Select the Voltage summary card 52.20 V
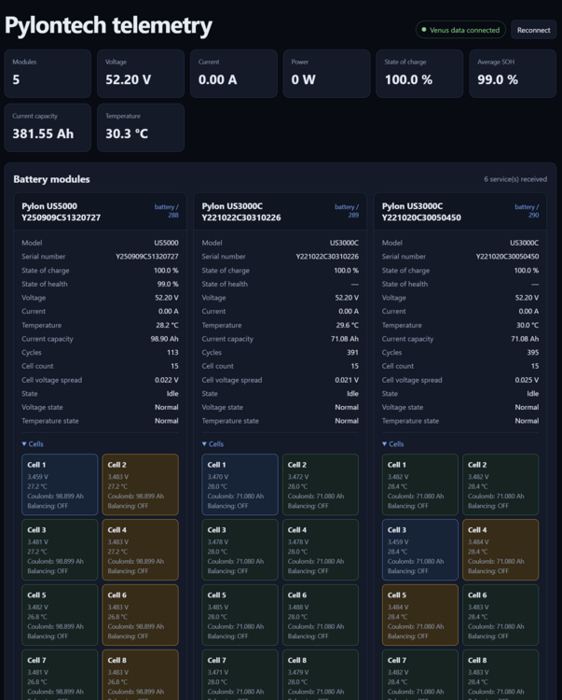 coord(141,73)
